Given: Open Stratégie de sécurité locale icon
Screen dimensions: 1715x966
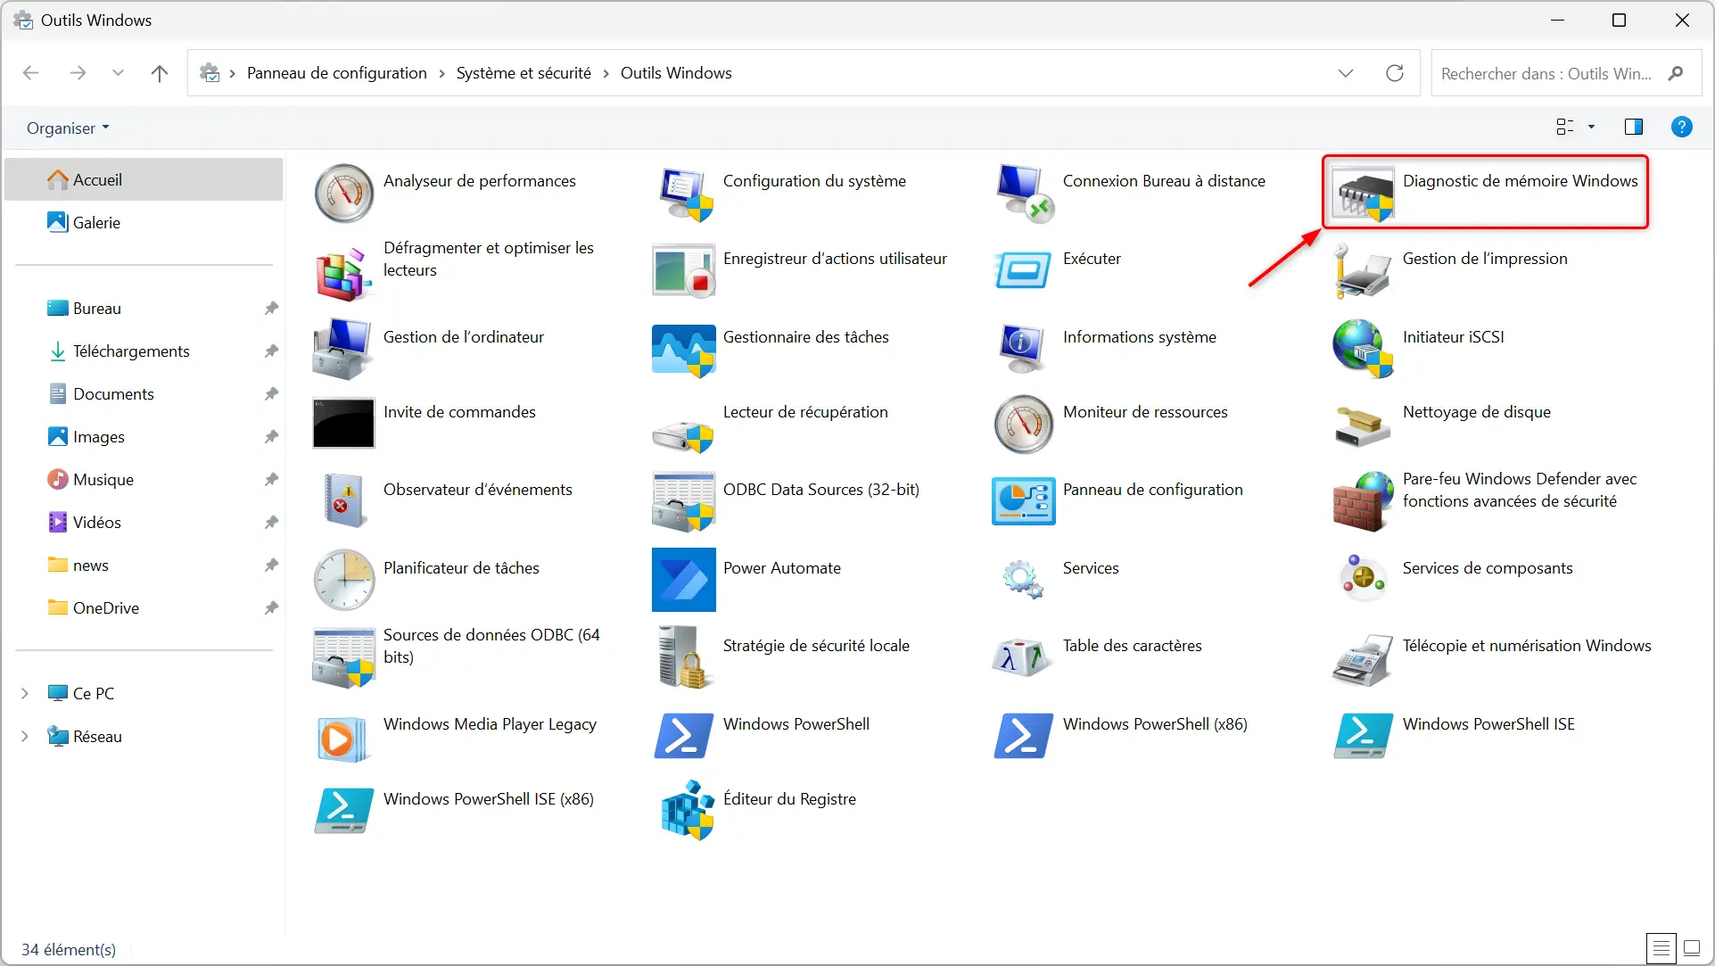Looking at the screenshot, I should pos(684,657).
